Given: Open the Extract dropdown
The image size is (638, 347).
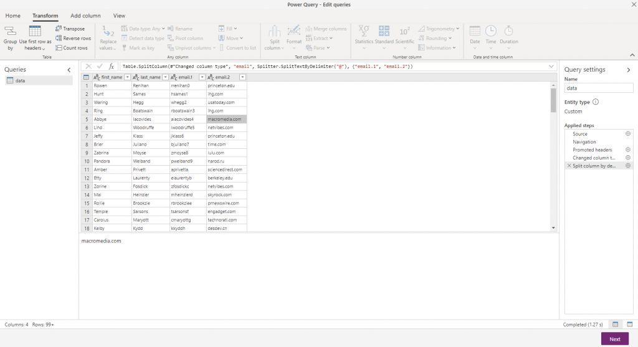Looking at the screenshot, I should coord(320,38).
